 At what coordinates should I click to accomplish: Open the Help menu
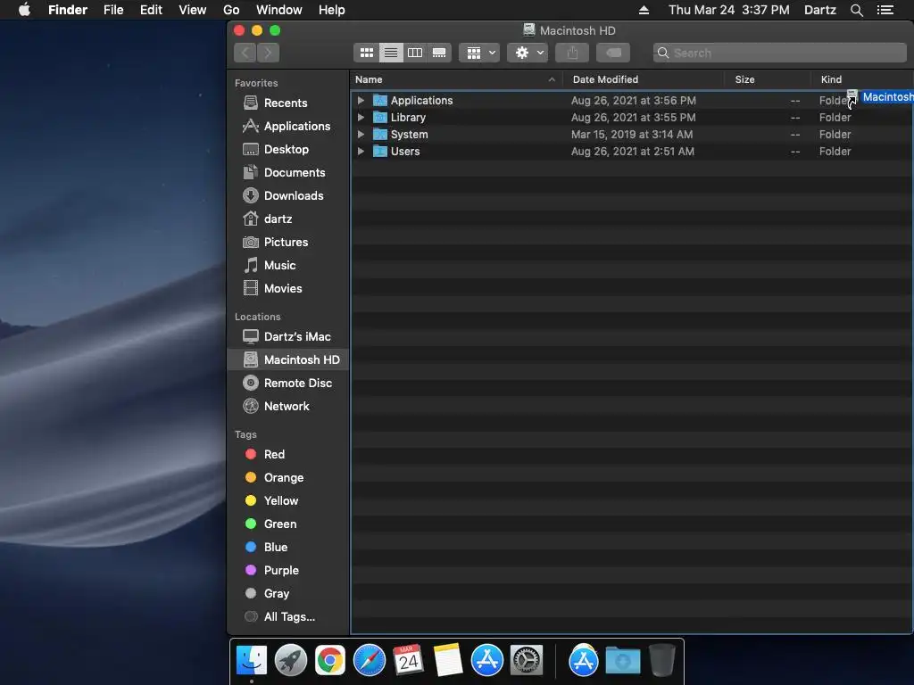[332, 10]
